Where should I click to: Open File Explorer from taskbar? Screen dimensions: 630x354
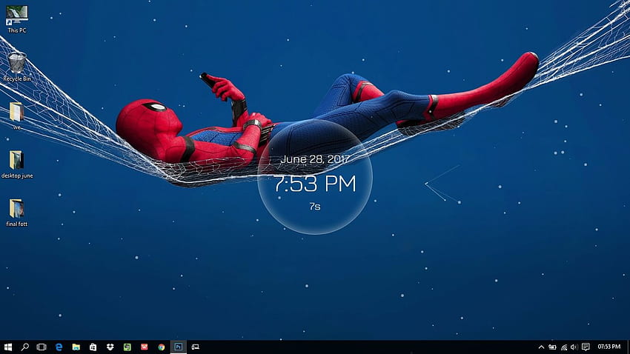(76, 347)
